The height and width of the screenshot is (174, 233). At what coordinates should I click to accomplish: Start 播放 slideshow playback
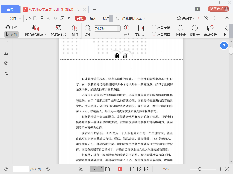[75, 31]
